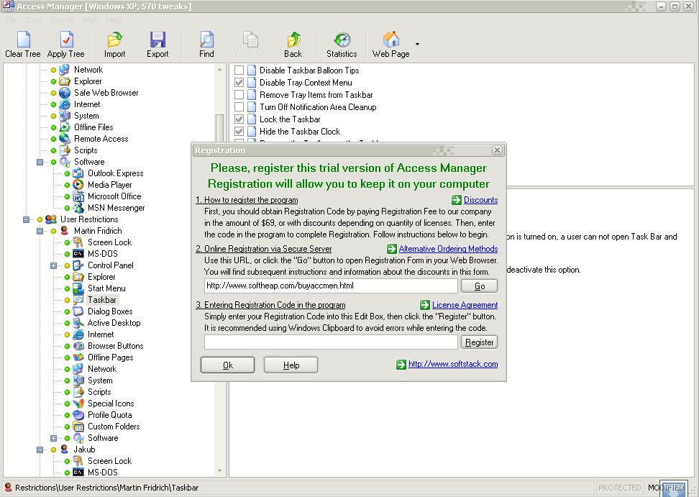Screen dimensions: 699x497
Task: Select the Start Menu tree icon
Action: (78, 288)
